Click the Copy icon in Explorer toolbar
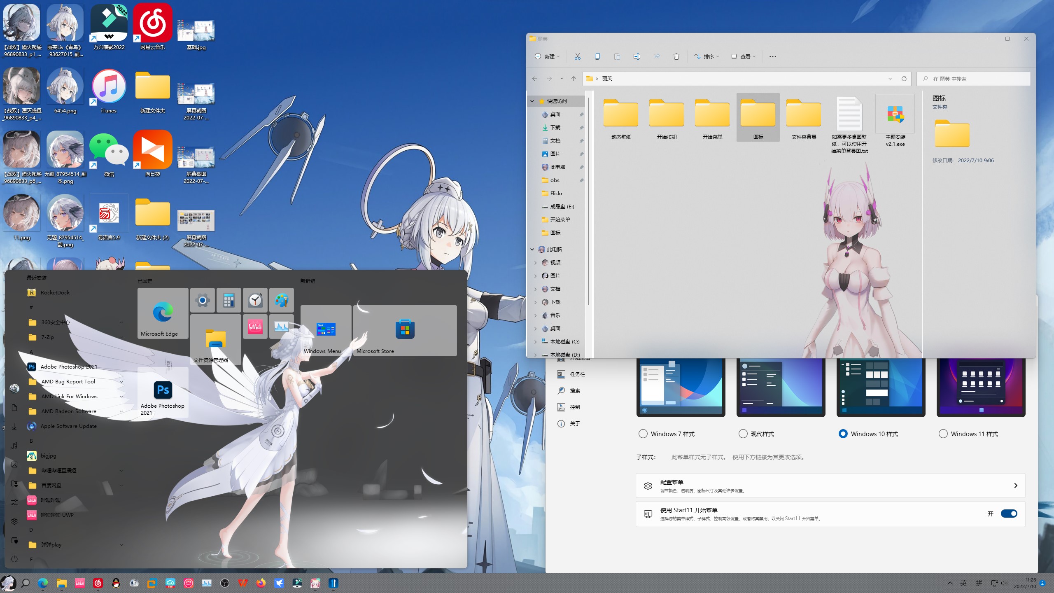Screen dimensions: 1054x593 coord(597,56)
